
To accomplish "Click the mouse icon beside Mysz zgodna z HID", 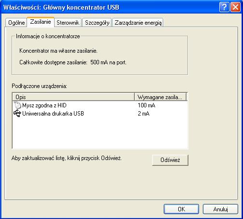I will point(17,105).
